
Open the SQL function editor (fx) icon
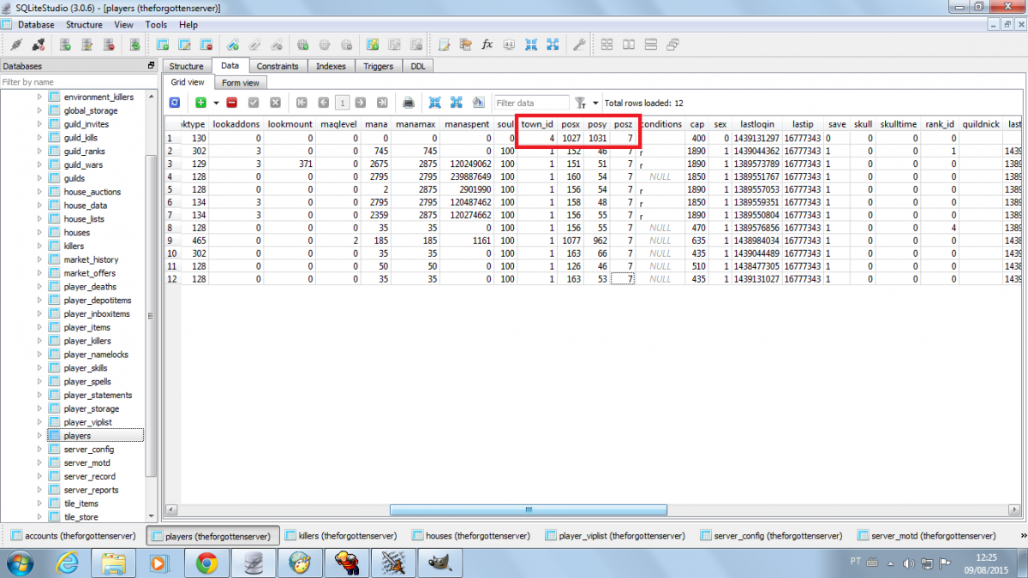(x=487, y=45)
